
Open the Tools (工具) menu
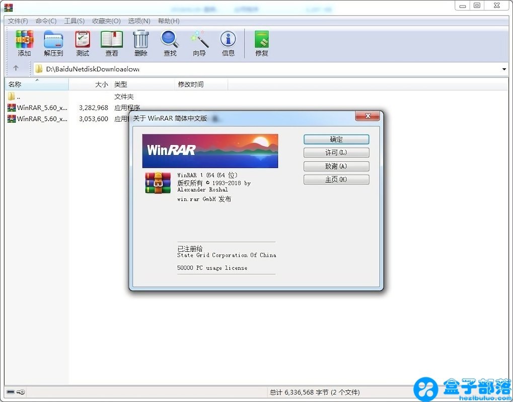tap(74, 21)
